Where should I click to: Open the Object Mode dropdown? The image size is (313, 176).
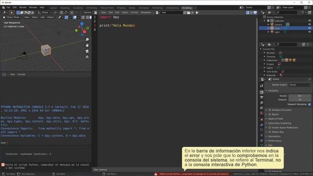coord(12,18)
